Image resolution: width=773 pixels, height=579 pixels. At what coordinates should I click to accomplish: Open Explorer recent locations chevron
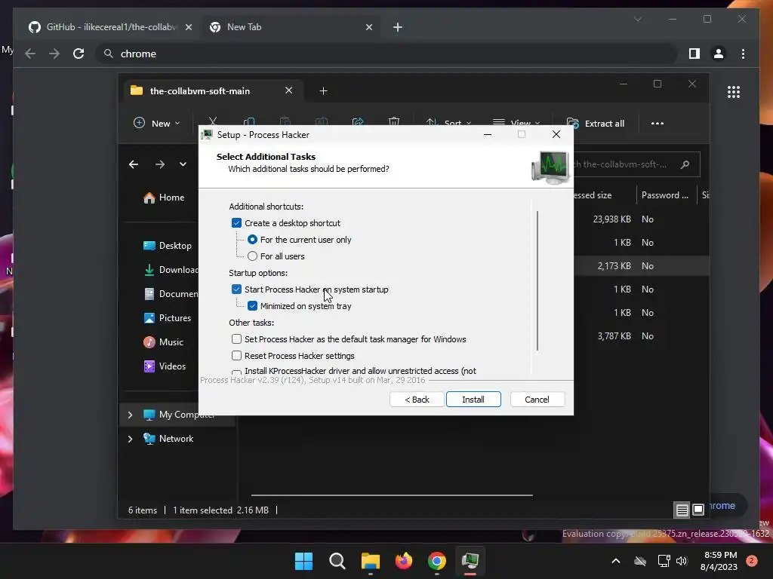pyautogui.click(x=183, y=164)
